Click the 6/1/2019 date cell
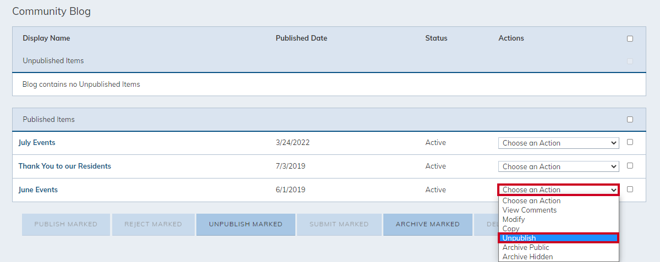Image resolution: width=660 pixels, height=262 pixels. (290, 189)
